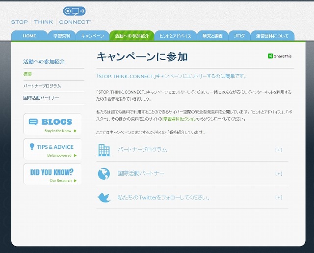Viewport: 314px width, 253px height.
Task: Expand the パートナープログラム section plus sign
Action: pyautogui.click(x=279, y=150)
